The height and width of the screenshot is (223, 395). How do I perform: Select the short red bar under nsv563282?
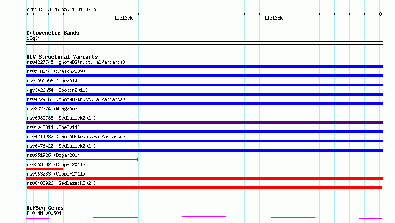[x=45, y=169]
